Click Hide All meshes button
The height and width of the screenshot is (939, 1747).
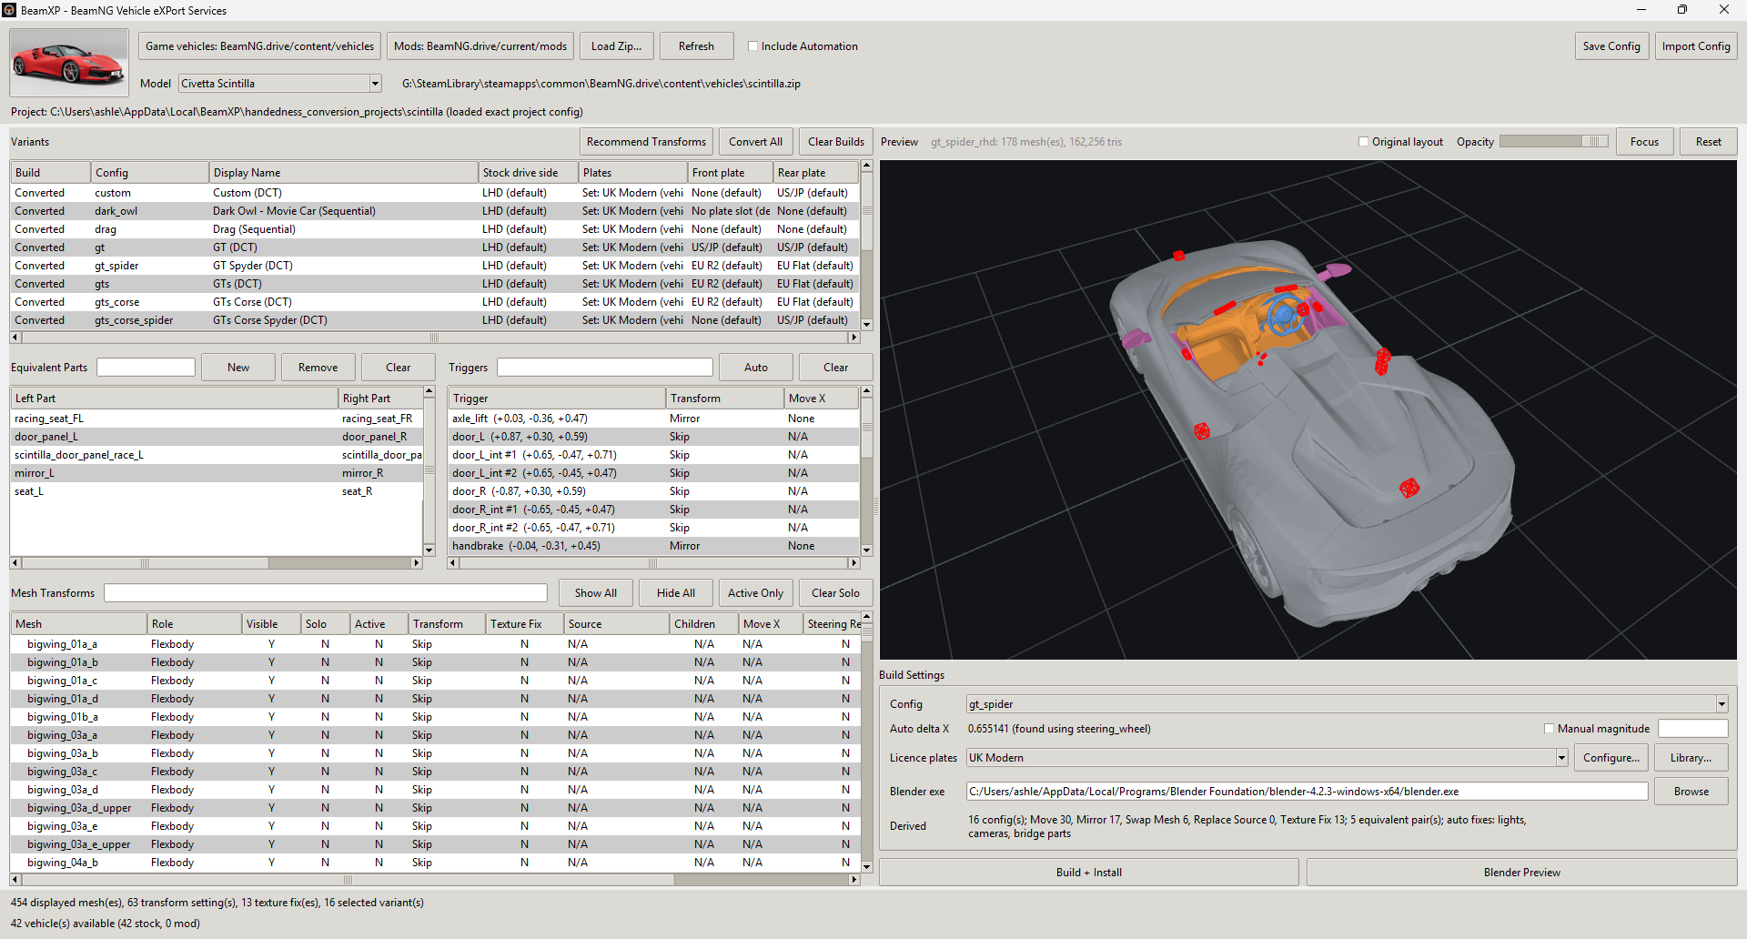click(676, 593)
